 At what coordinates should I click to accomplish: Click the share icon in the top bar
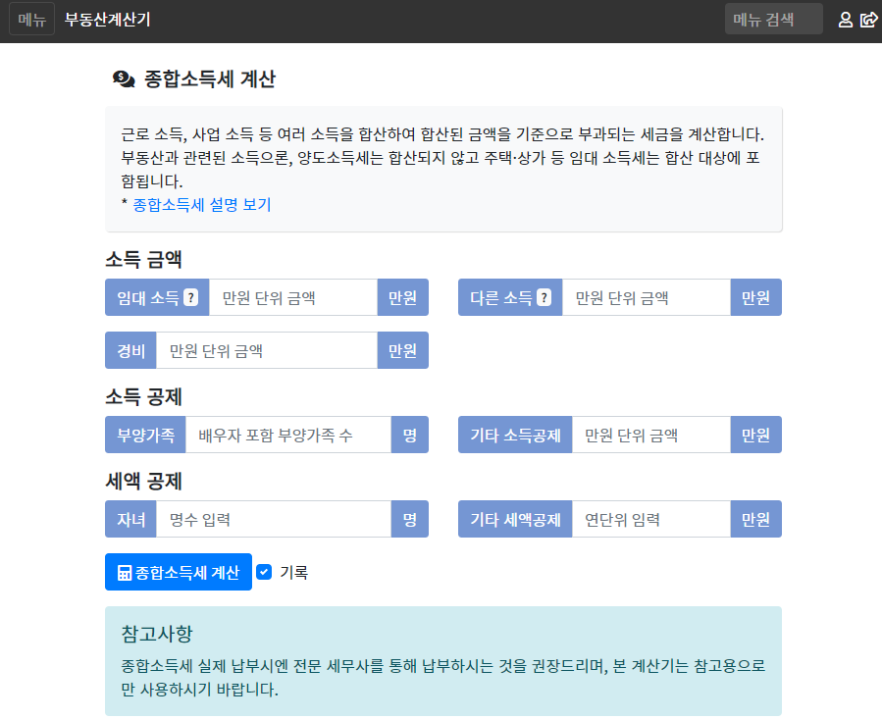pyautogui.click(x=868, y=20)
